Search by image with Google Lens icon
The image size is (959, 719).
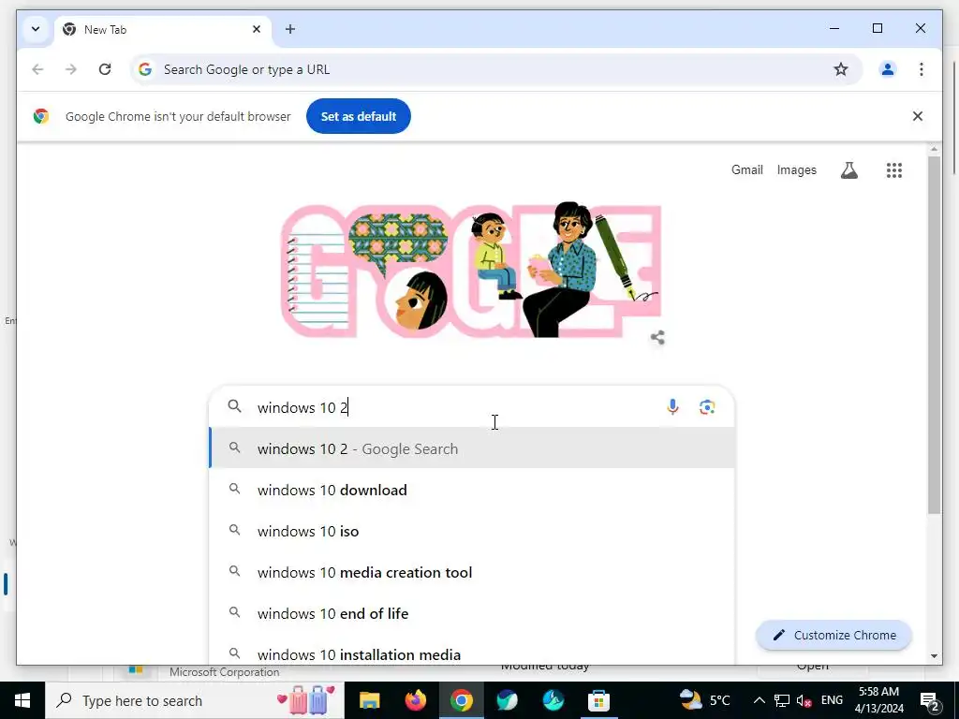tap(707, 407)
